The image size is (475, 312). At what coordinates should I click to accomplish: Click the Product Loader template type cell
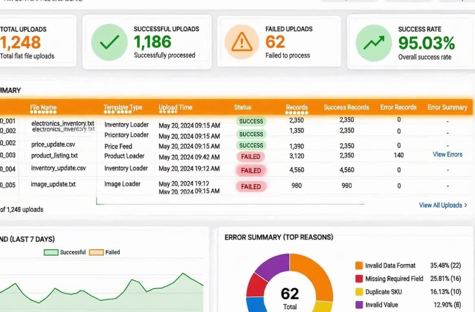pyautogui.click(x=124, y=156)
